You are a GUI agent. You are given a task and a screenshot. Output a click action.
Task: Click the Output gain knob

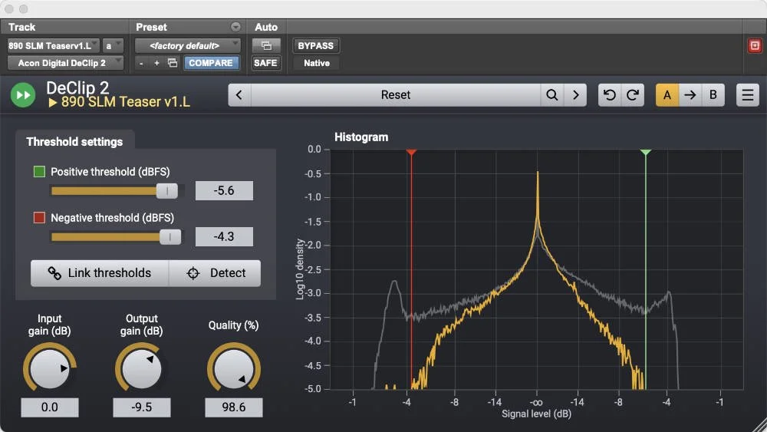(x=141, y=369)
